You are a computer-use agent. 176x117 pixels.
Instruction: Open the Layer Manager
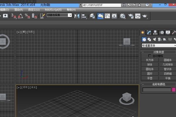click(x=92, y=16)
